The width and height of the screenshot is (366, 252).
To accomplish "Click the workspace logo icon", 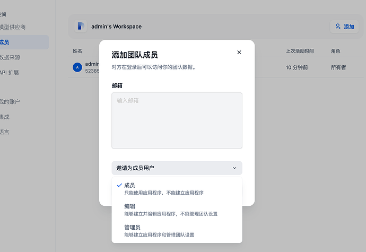I will (81, 26).
